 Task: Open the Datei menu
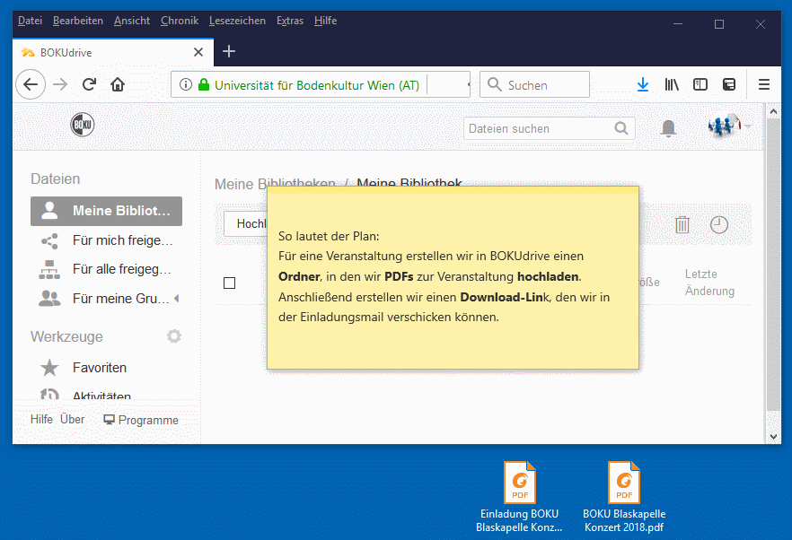click(30, 21)
